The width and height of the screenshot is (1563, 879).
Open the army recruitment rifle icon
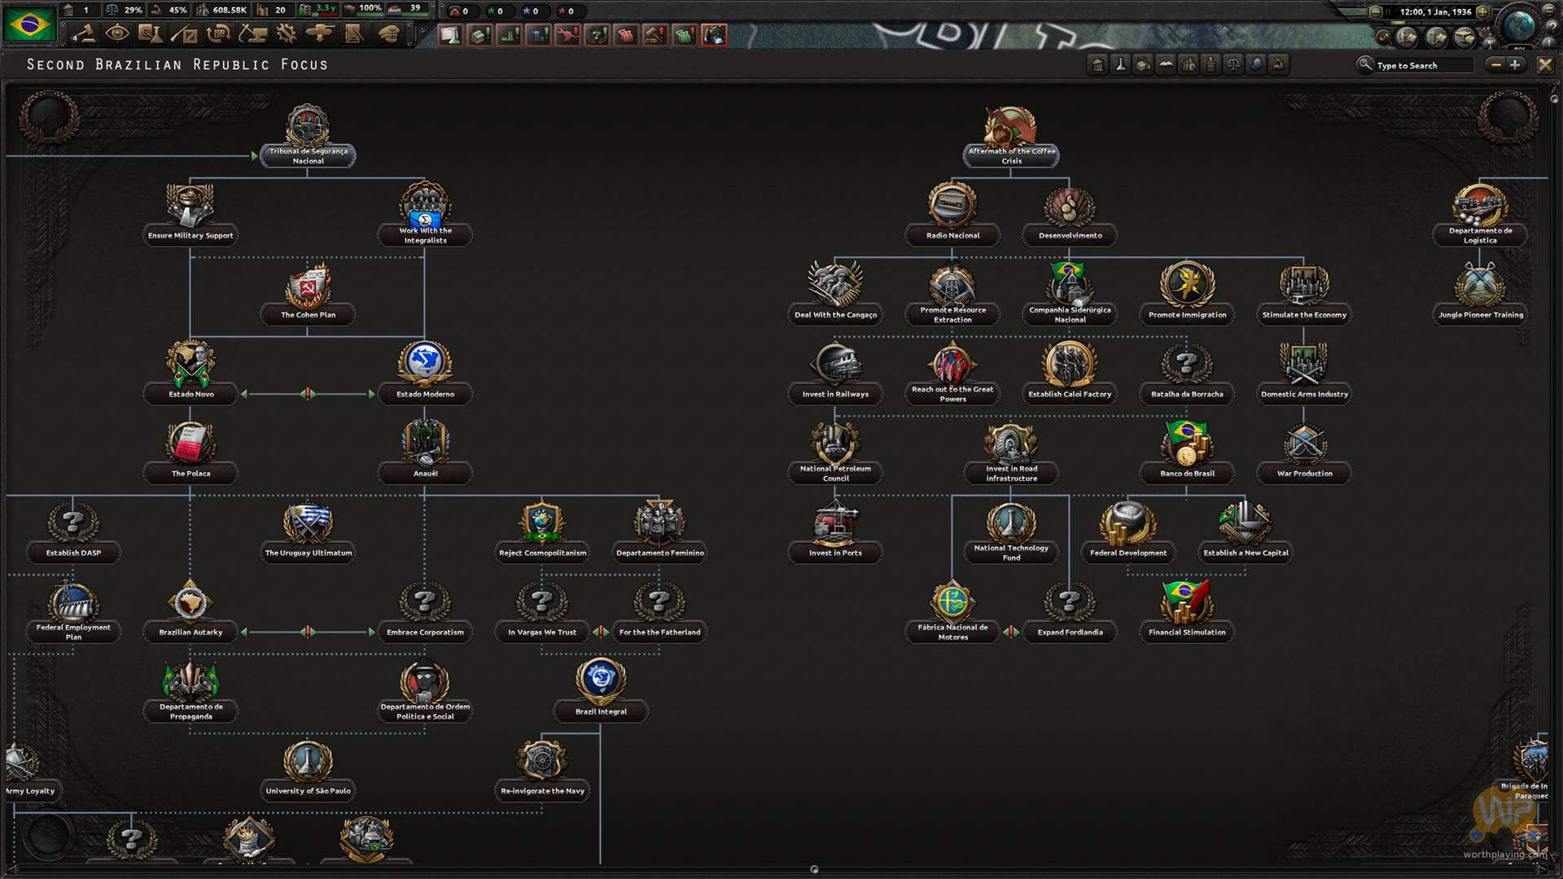tap(184, 34)
